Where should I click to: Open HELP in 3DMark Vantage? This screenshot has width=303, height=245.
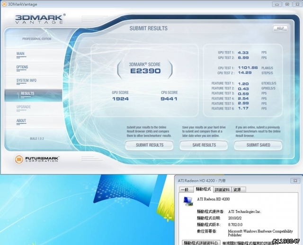[x=280, y=28]
